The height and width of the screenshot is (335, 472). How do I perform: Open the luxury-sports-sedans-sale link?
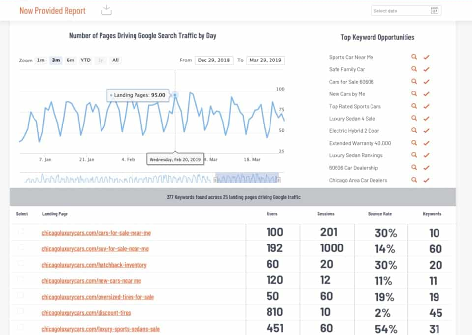pyautogui.click(x=101, y=329)
